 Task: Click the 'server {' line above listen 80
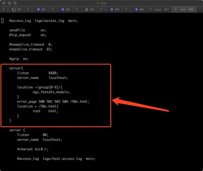(17, 130)
